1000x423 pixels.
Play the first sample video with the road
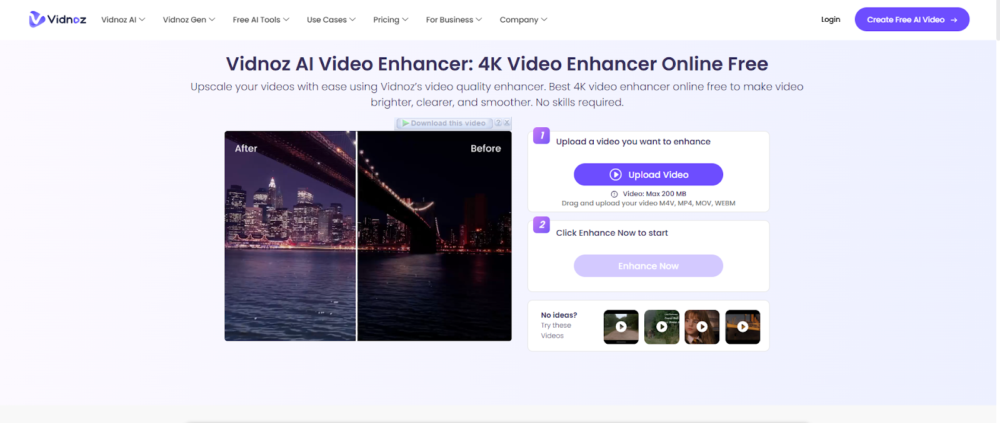(621, 327)
